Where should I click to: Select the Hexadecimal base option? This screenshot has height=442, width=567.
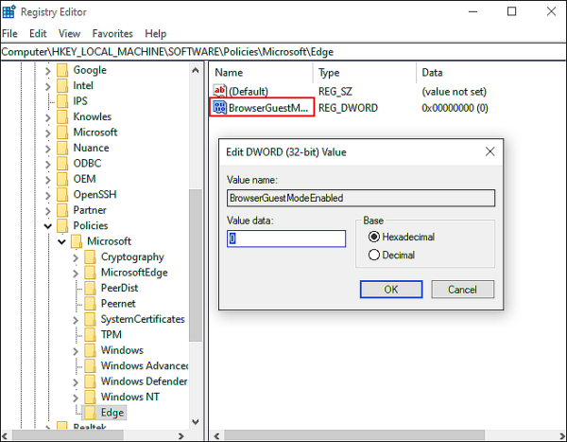coord(374,237)
